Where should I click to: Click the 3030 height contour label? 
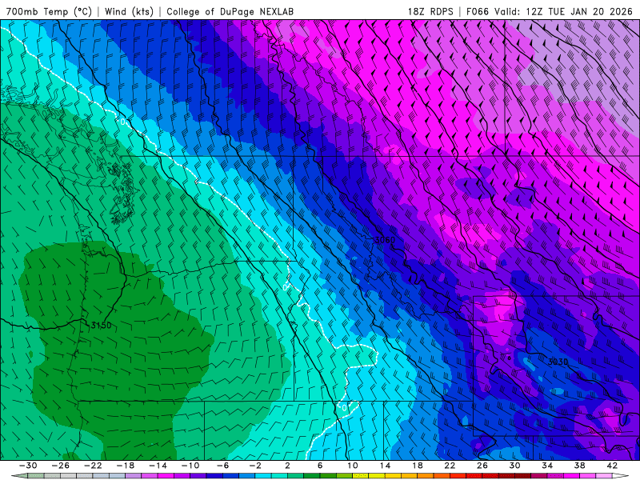coord(558,362)
